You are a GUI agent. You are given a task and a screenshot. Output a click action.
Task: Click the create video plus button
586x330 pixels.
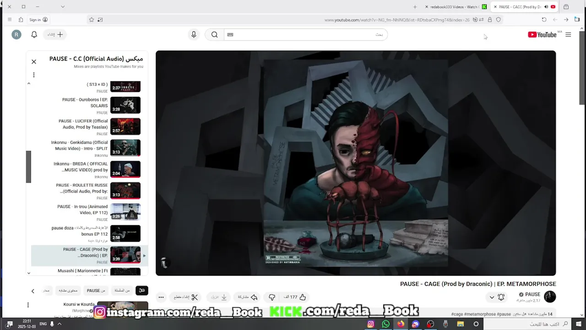55,34
